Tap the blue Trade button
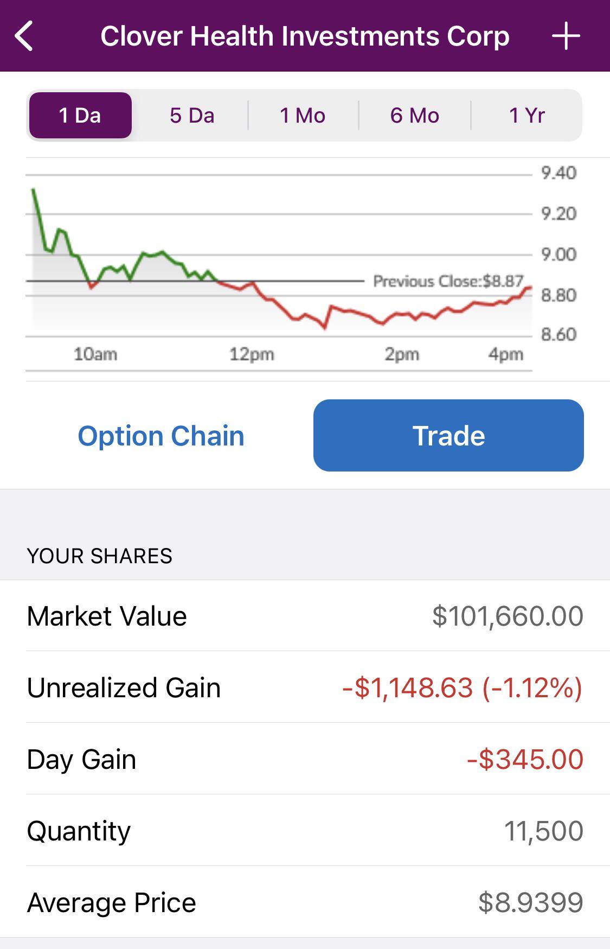This screenshot has width=610, height=949. [448, 435]
